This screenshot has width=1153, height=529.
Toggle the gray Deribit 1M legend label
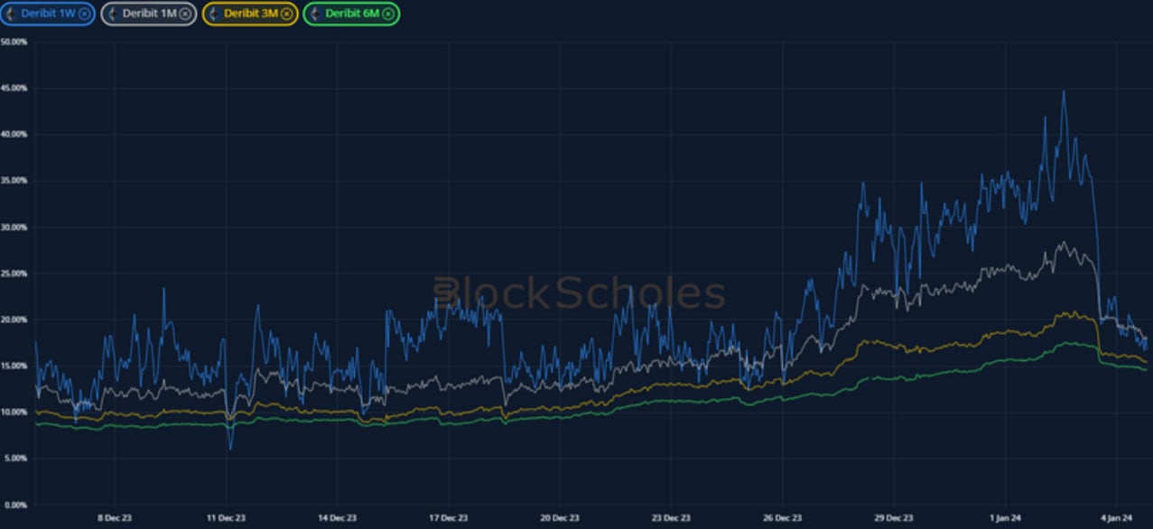coord(150,14)
